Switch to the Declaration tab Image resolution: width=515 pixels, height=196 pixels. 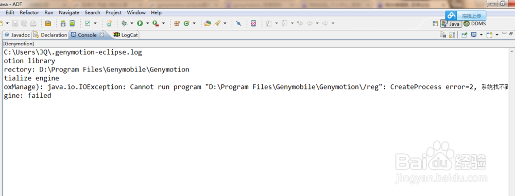pyautogui.click(x=50, y=35)
